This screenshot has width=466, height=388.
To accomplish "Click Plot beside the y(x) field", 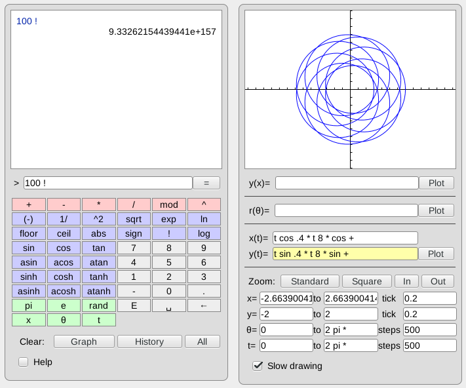I will [x=437, y=183].
